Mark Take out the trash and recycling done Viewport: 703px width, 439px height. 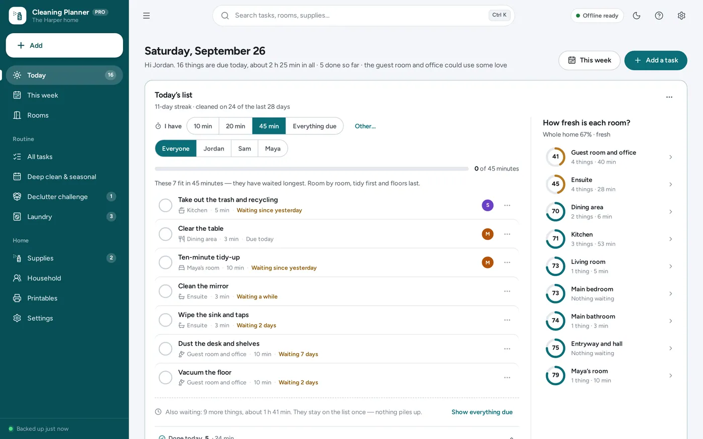point(165,205)
